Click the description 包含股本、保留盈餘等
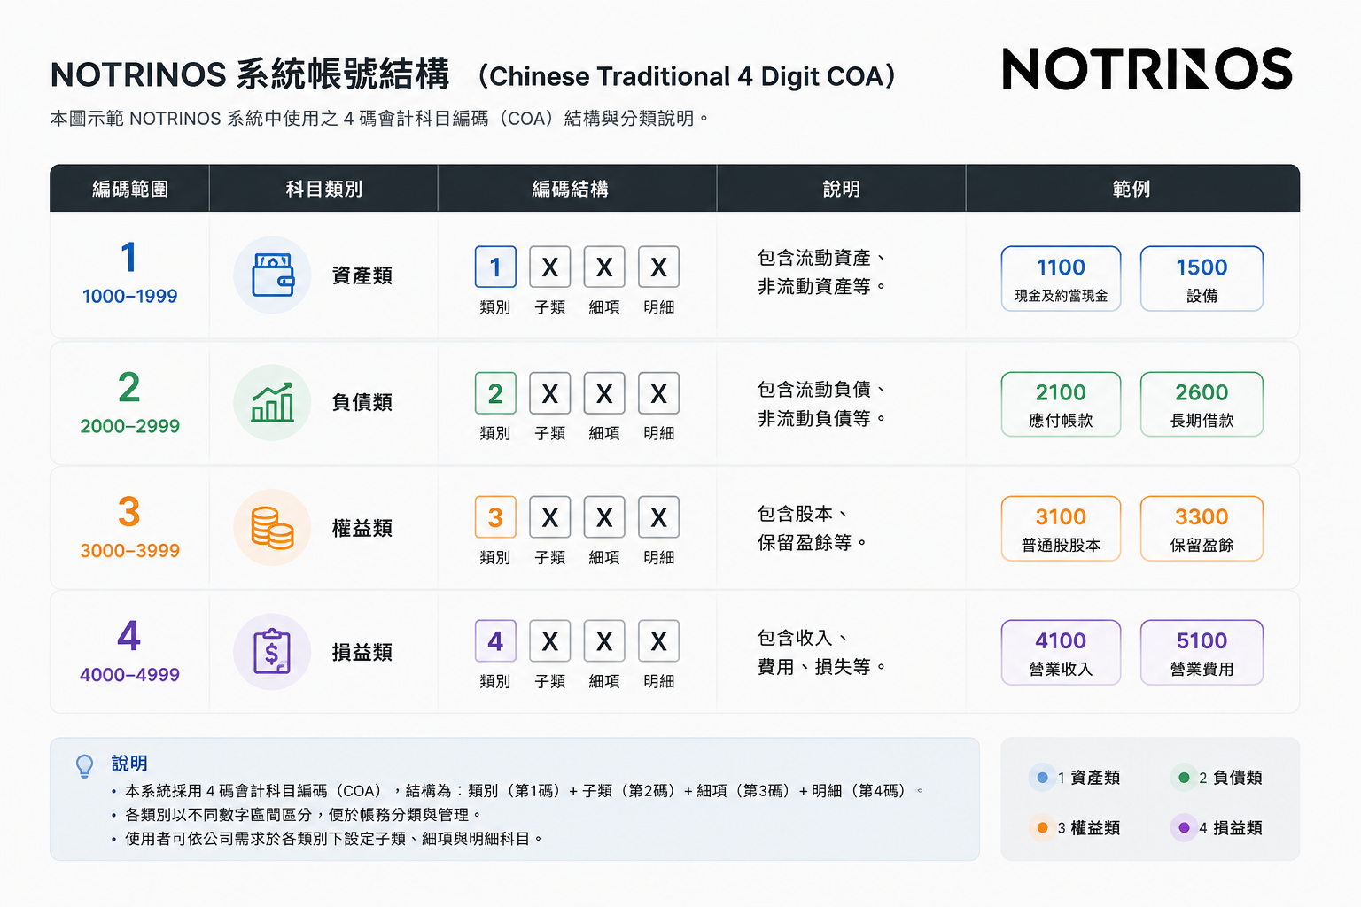The height and width of the screenshot is (907, 1361). [812, 528]
